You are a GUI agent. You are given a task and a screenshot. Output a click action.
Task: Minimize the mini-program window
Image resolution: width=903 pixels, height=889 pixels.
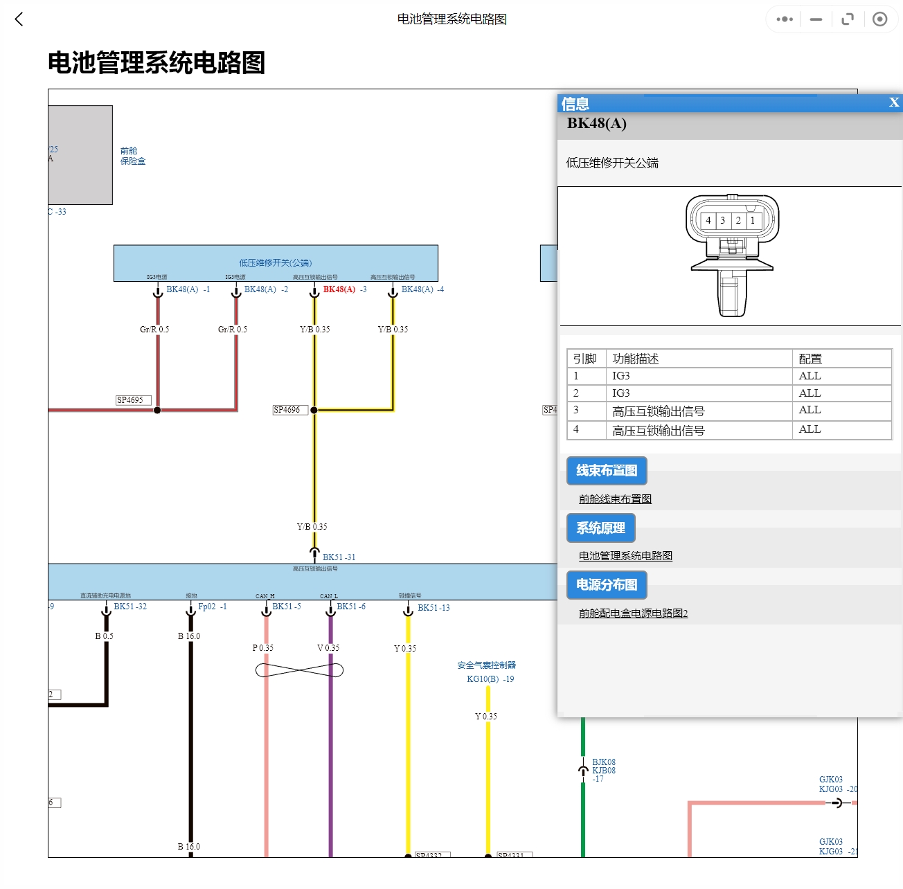pos(815,19)
